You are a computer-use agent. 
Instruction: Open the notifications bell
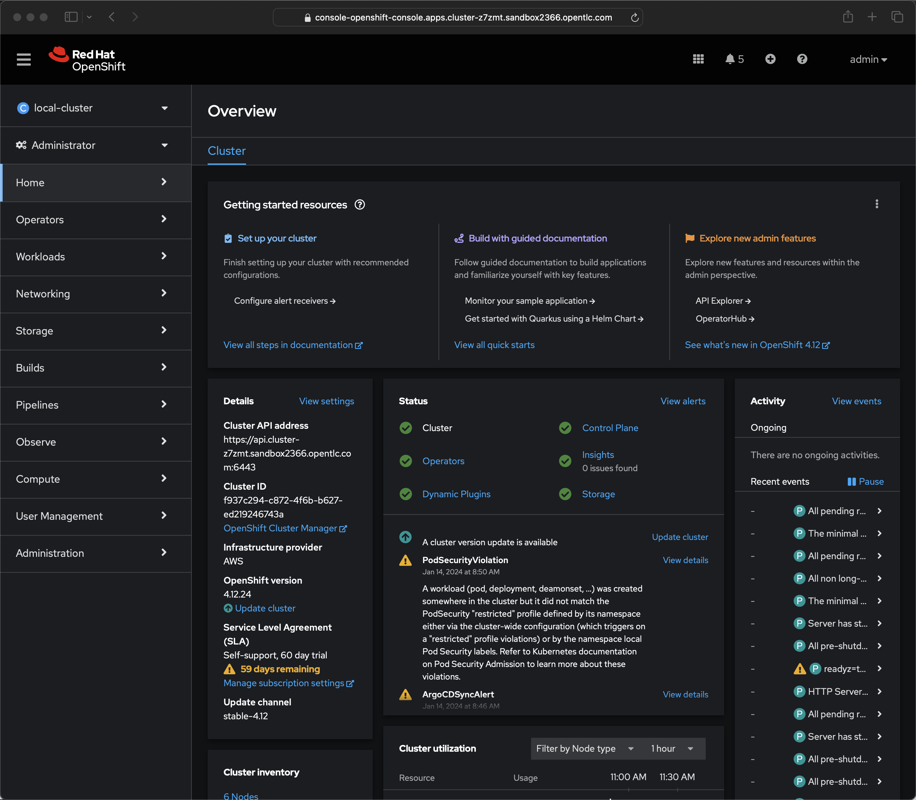coord(733,59)
